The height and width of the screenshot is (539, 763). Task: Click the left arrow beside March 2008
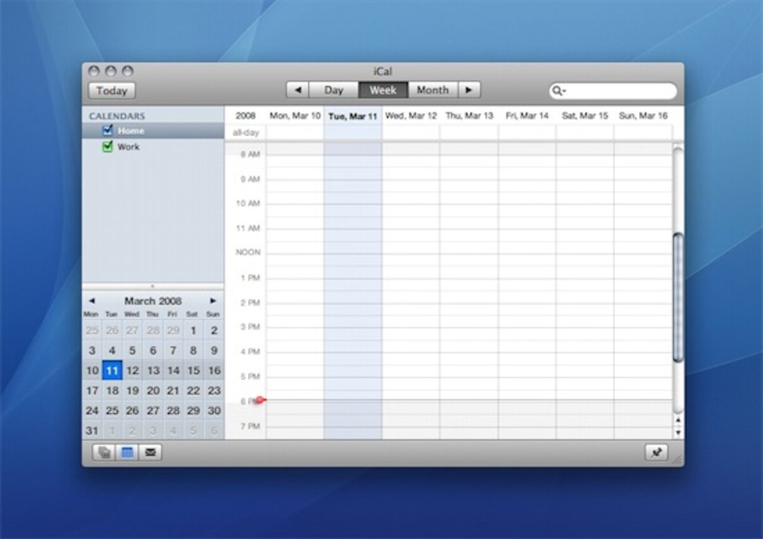click(92, 301)
